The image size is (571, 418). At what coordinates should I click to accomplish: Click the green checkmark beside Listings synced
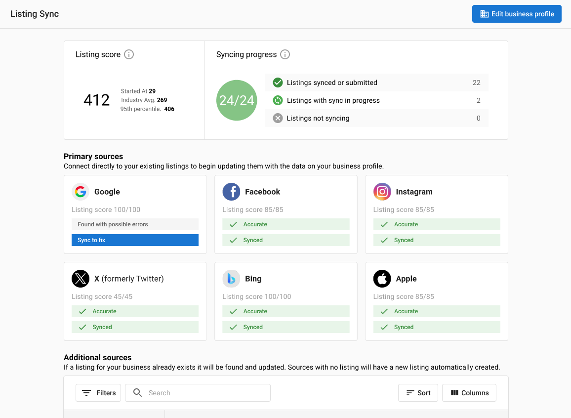coord(278,83)
